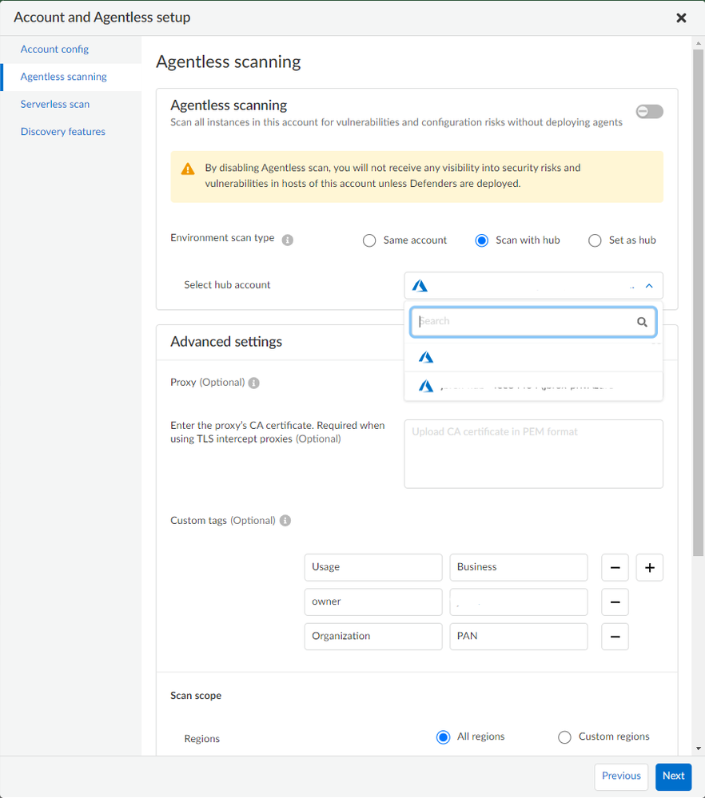705x798 pixels.
Task: Collapse the Select hub account dropdown
Action: coord(649,285)
